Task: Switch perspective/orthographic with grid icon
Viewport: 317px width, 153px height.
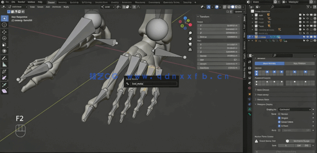Action: tap(190, 49)
